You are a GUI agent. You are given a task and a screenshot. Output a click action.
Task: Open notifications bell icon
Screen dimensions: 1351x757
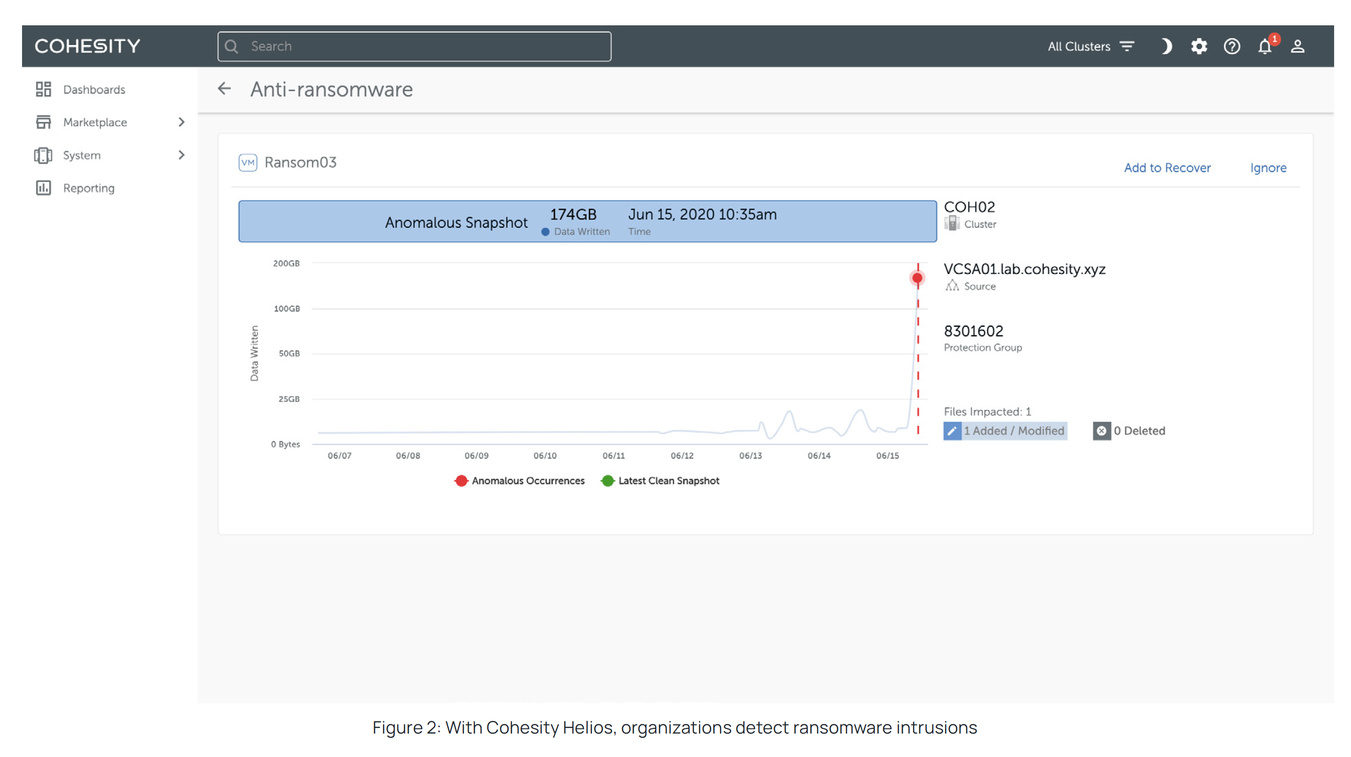click(1264, 46)
